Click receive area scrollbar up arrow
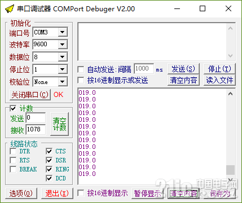 231,94
